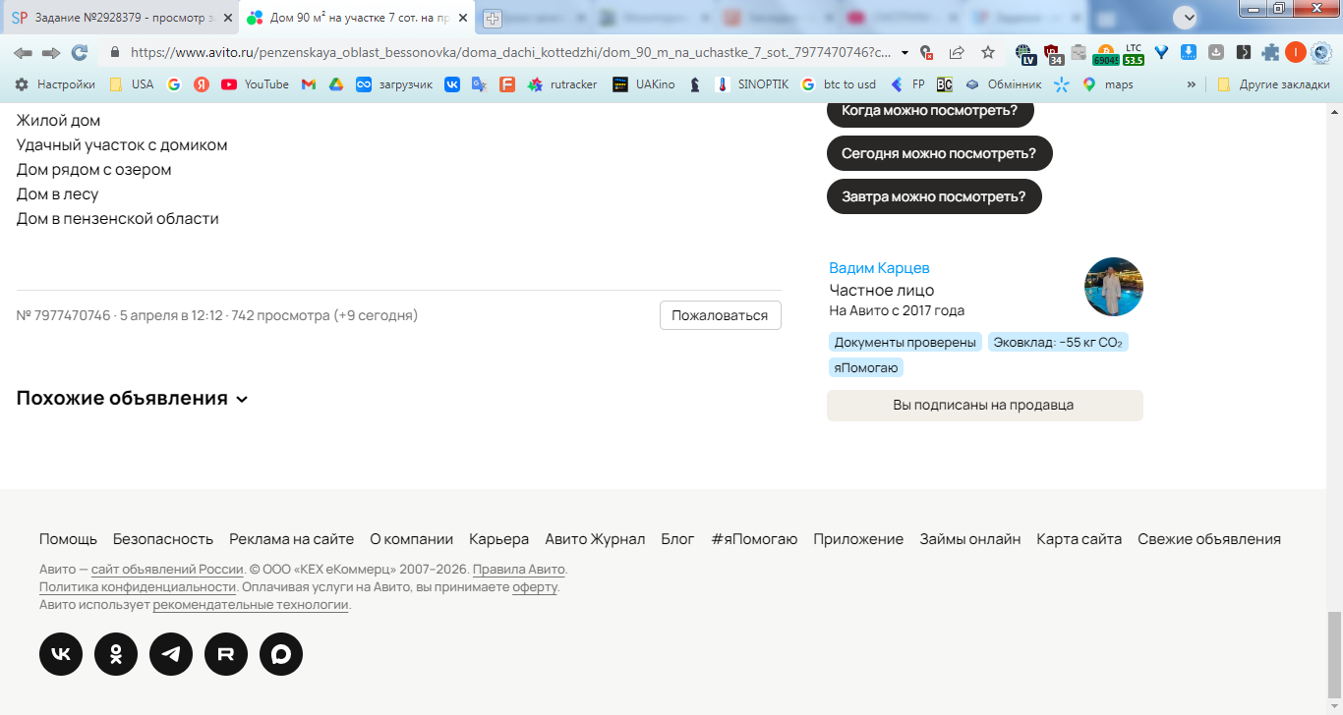Open the SINOPTIK weather bookmark
The image size is (1343, 715).
click(x=752, y=84)
